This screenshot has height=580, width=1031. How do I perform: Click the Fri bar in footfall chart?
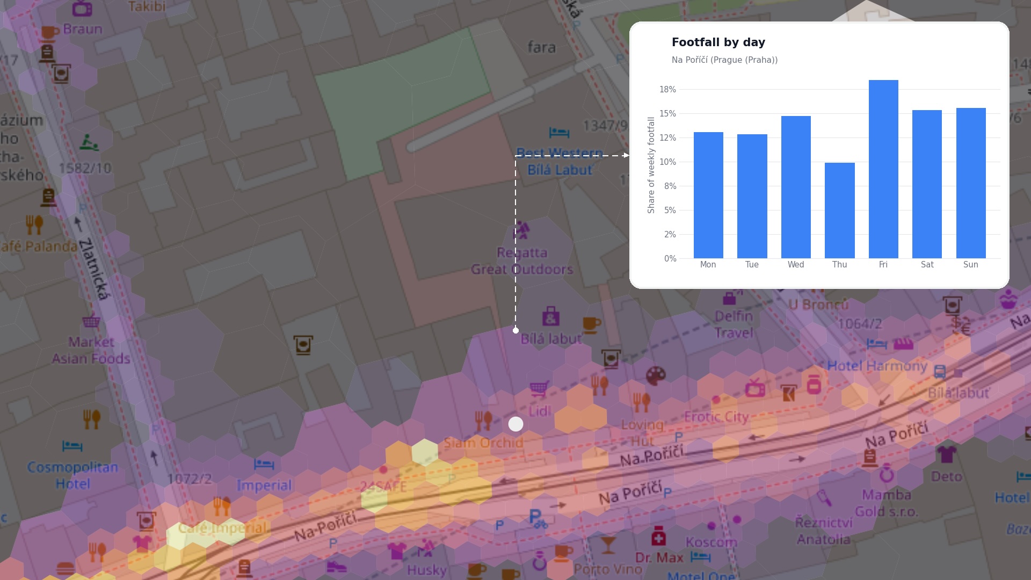[883, 169]
